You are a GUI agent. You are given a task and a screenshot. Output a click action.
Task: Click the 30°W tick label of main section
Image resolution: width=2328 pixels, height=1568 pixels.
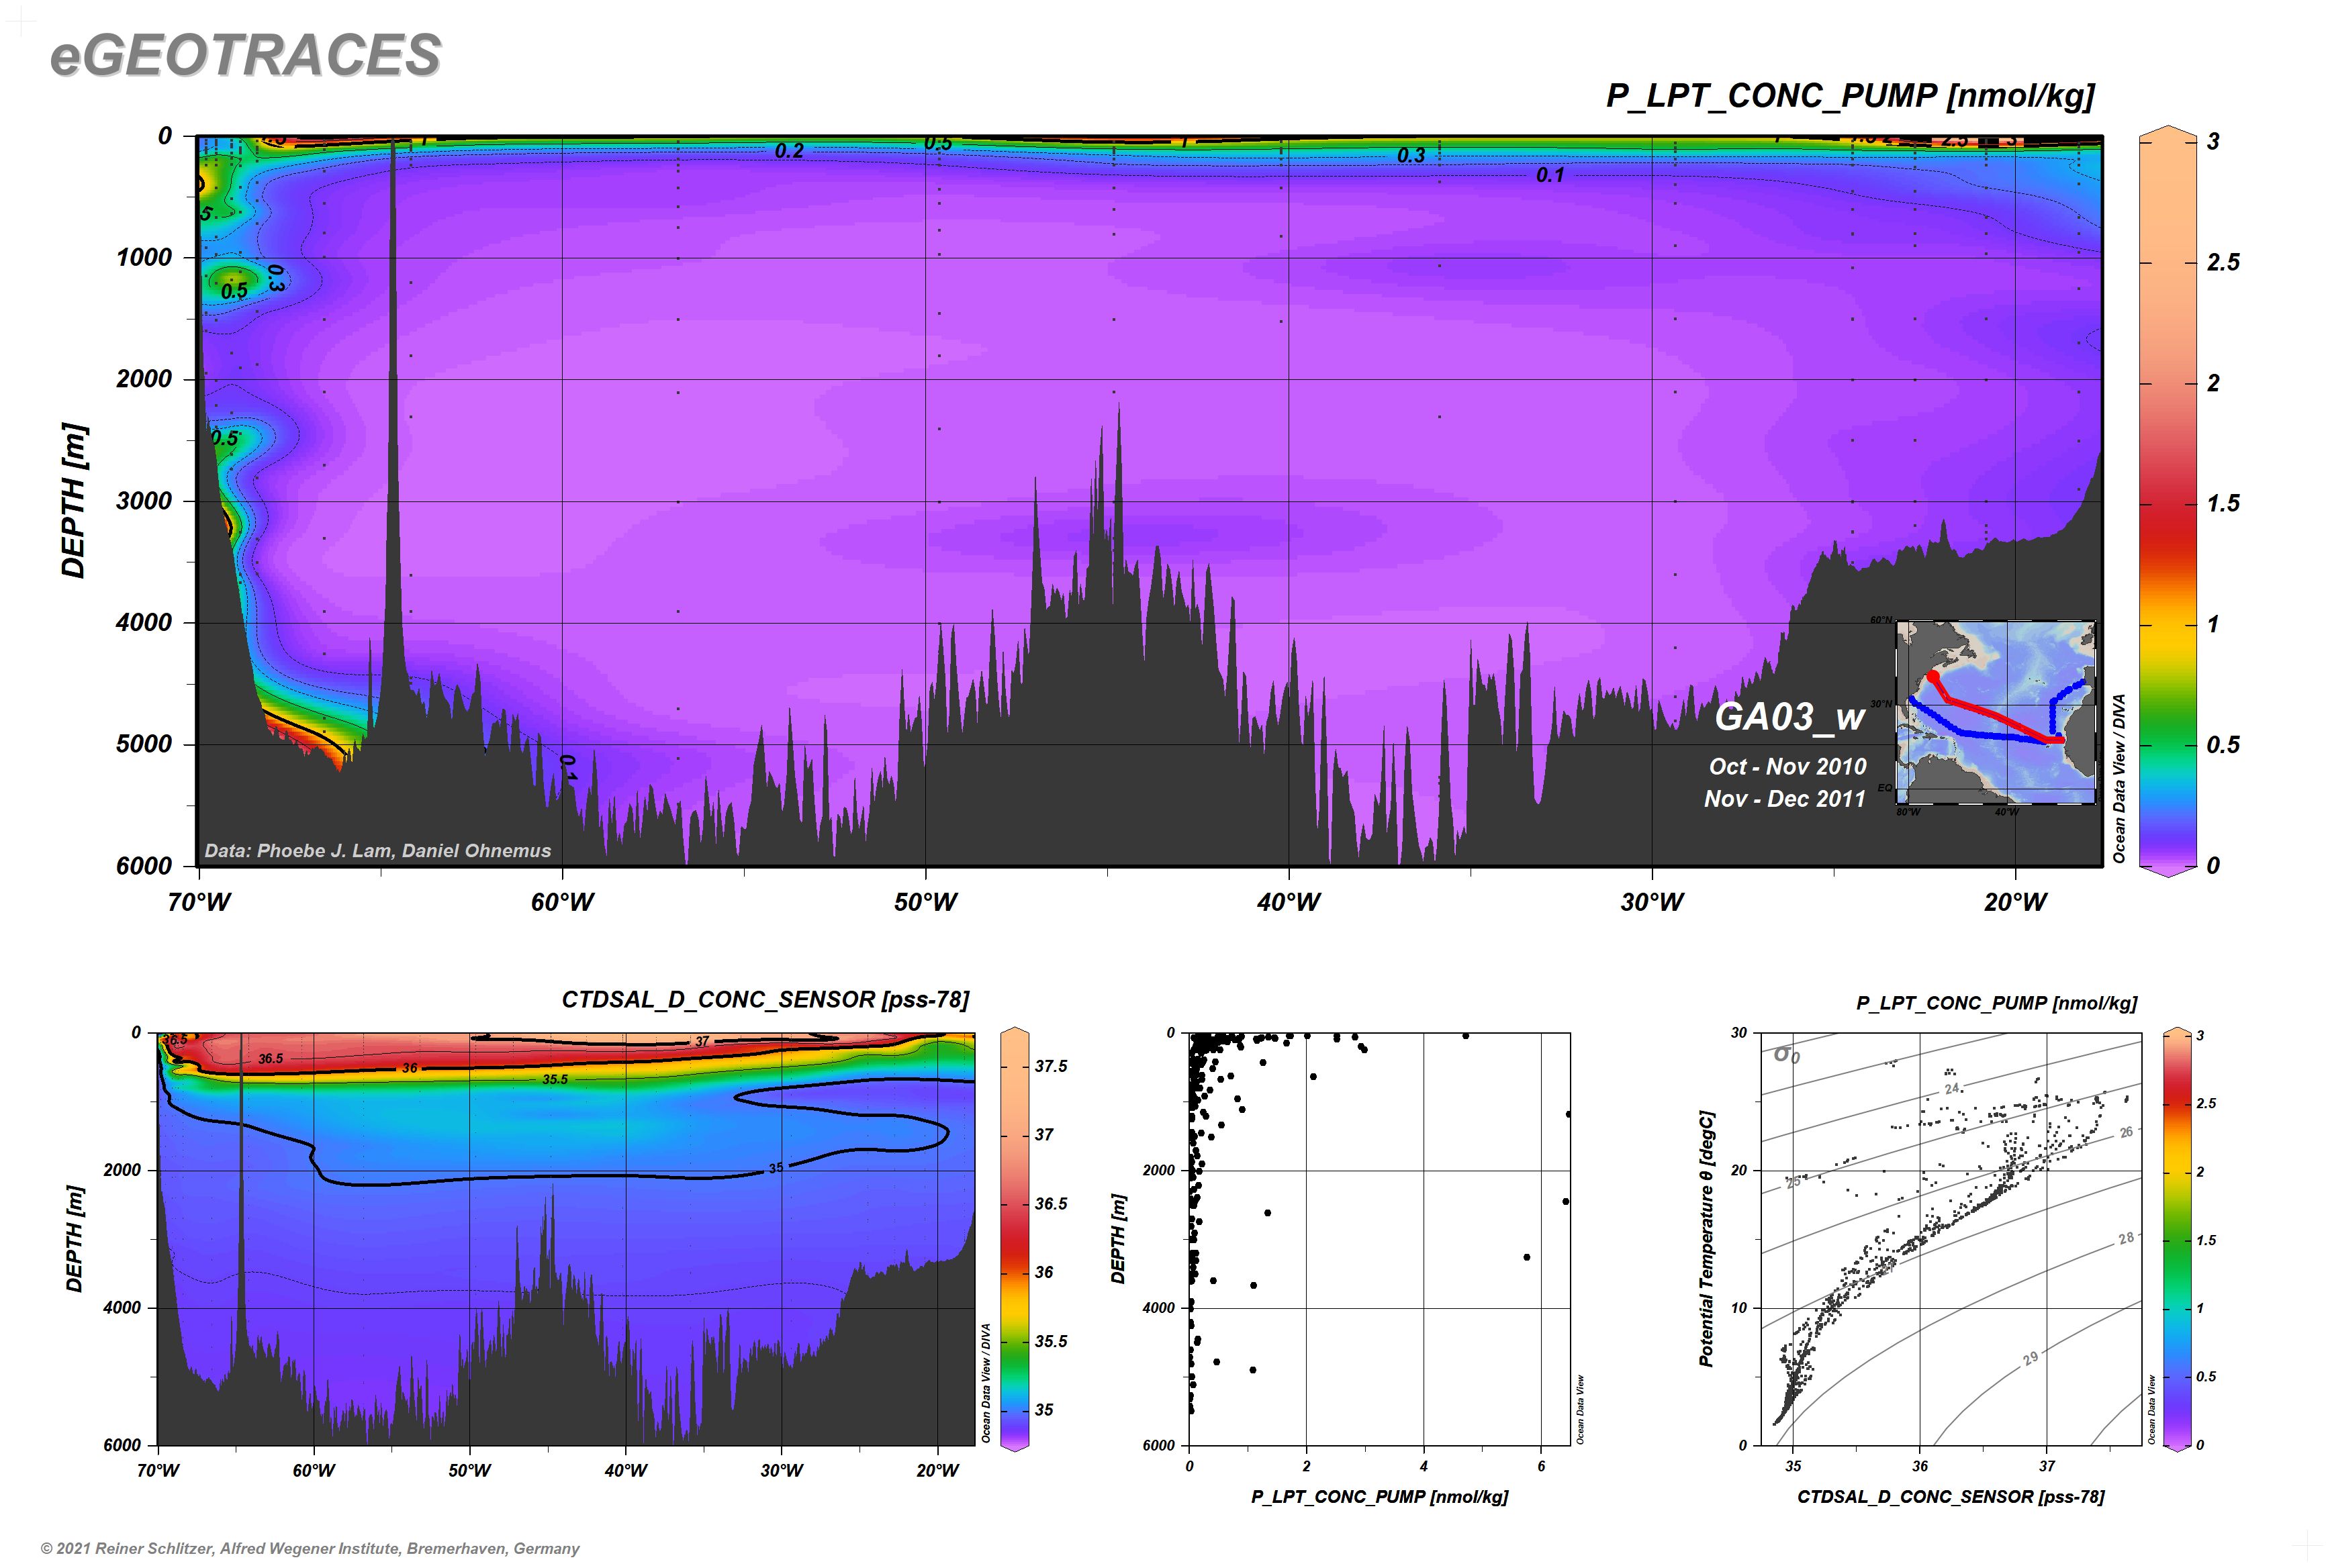(x=1652, y=902)
